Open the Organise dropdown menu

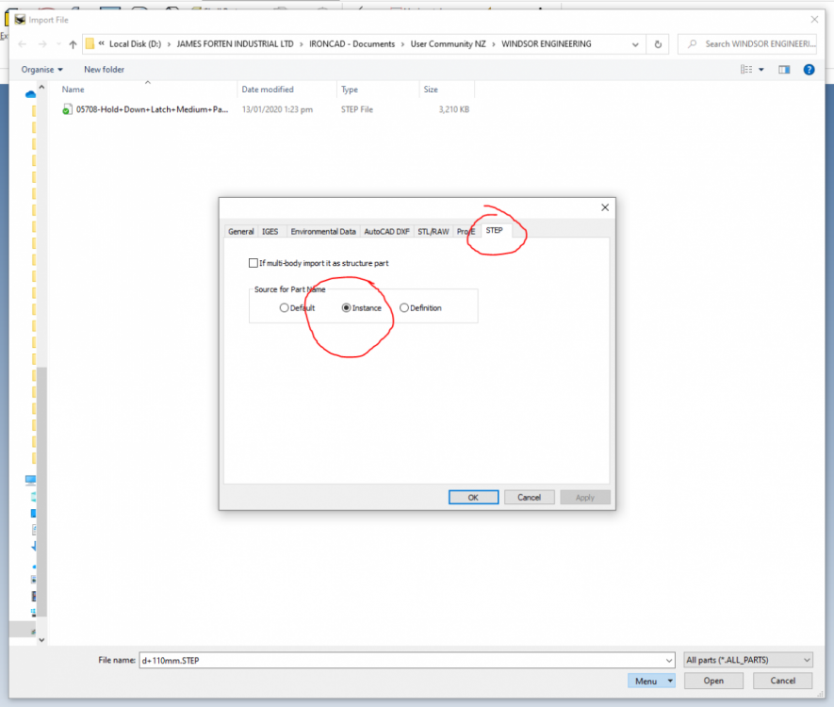[42, 70]
